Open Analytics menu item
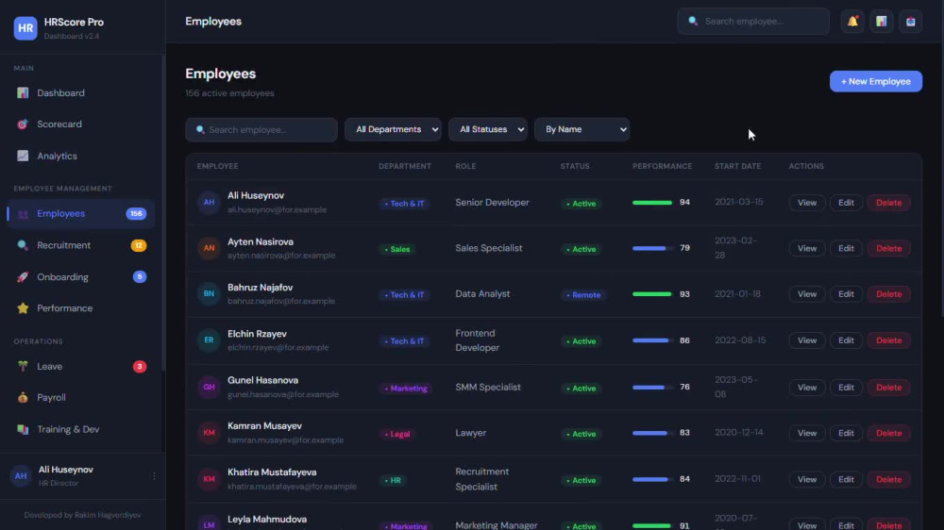 click(x=80, y=156)
